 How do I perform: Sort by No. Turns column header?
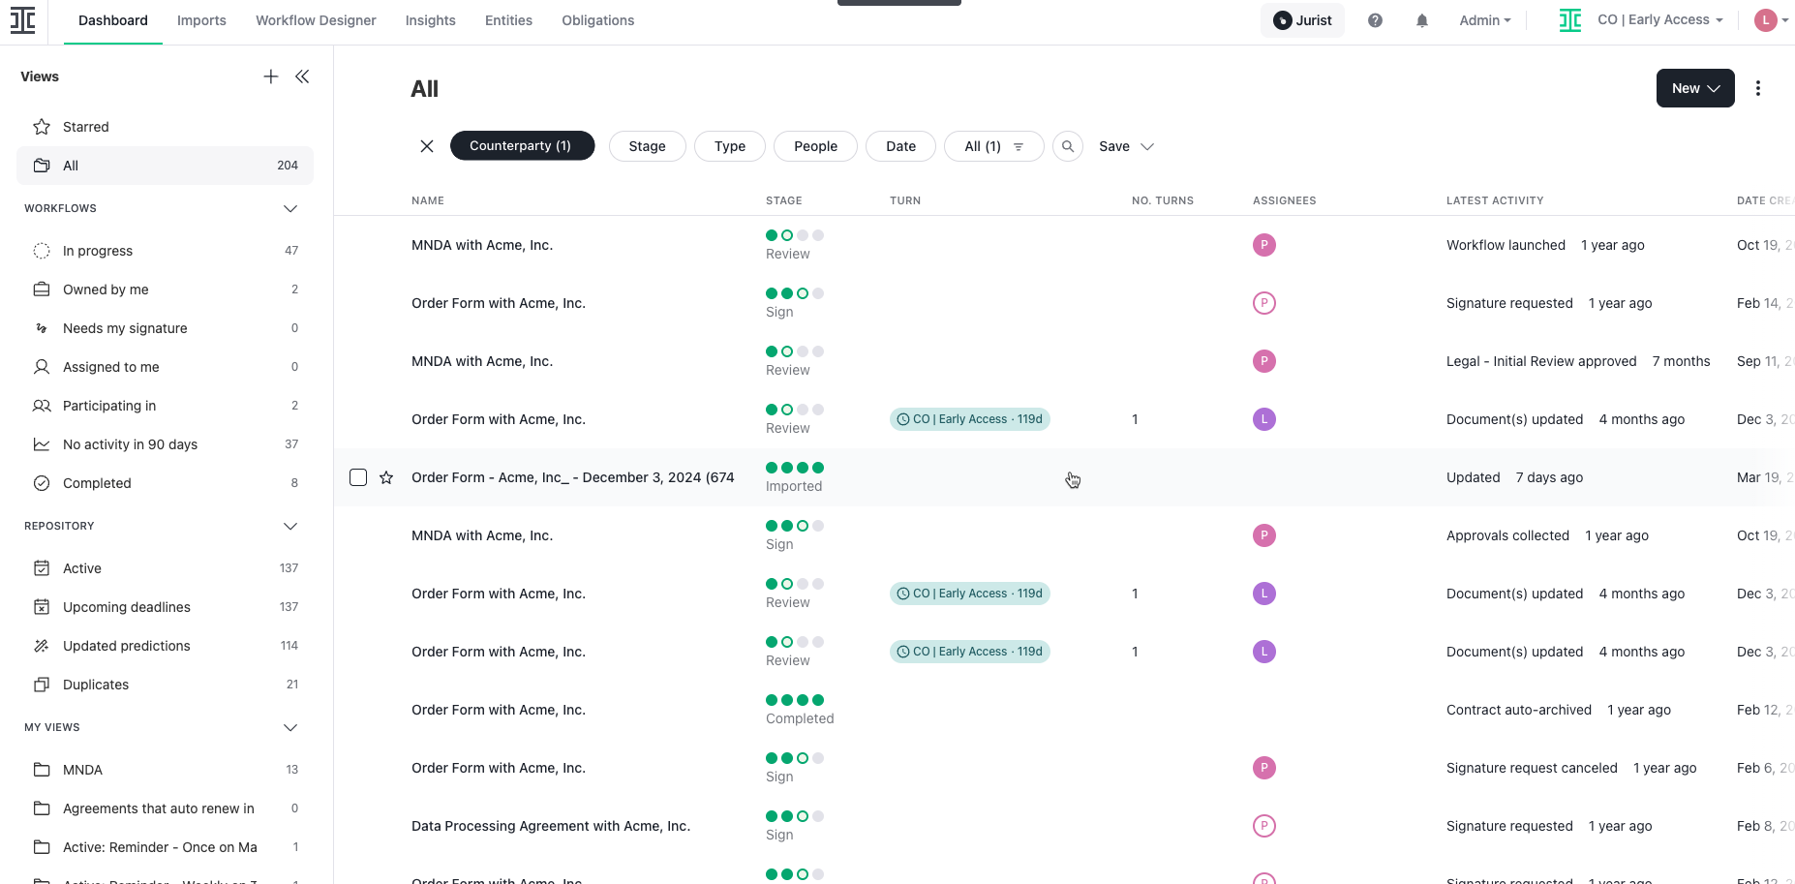pos(1163,200)
